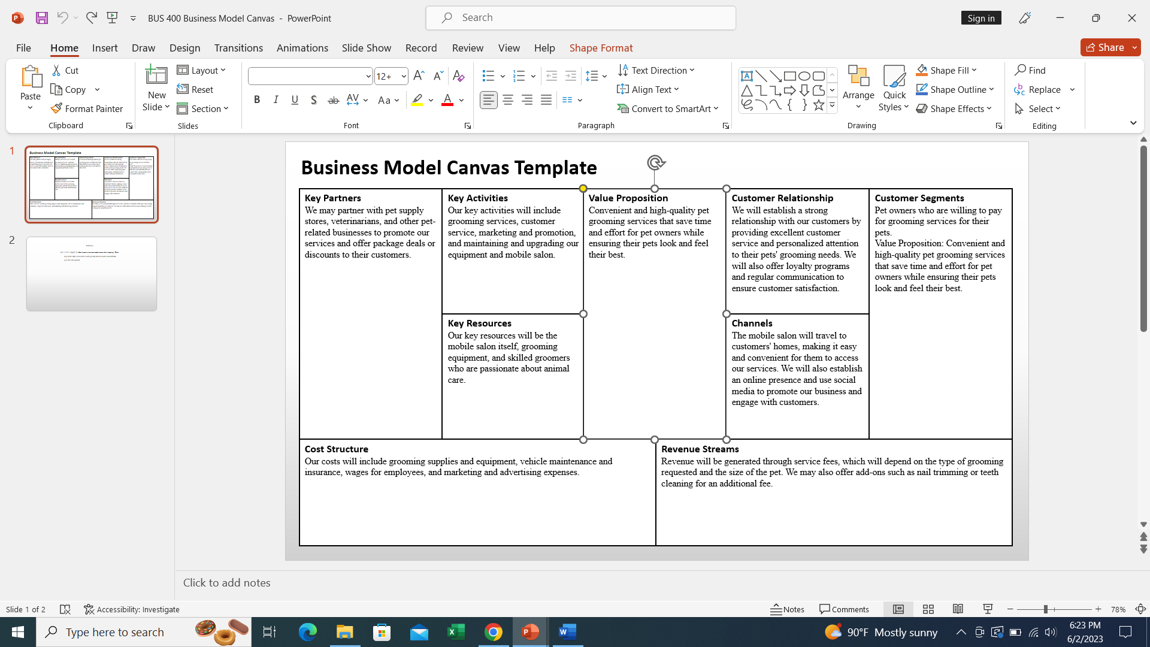Click the red font color swatch
Screen dimensions: 1150x647
point(447,100)
